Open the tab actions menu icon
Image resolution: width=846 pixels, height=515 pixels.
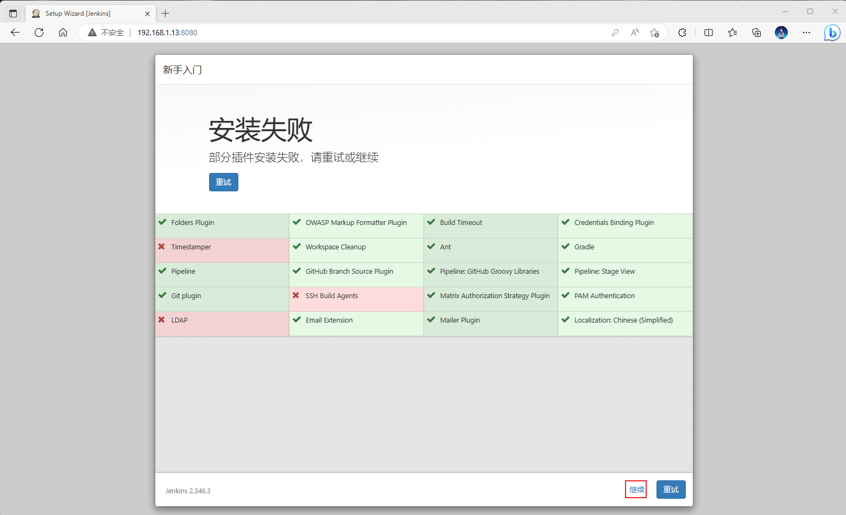[x=13, y=14]
